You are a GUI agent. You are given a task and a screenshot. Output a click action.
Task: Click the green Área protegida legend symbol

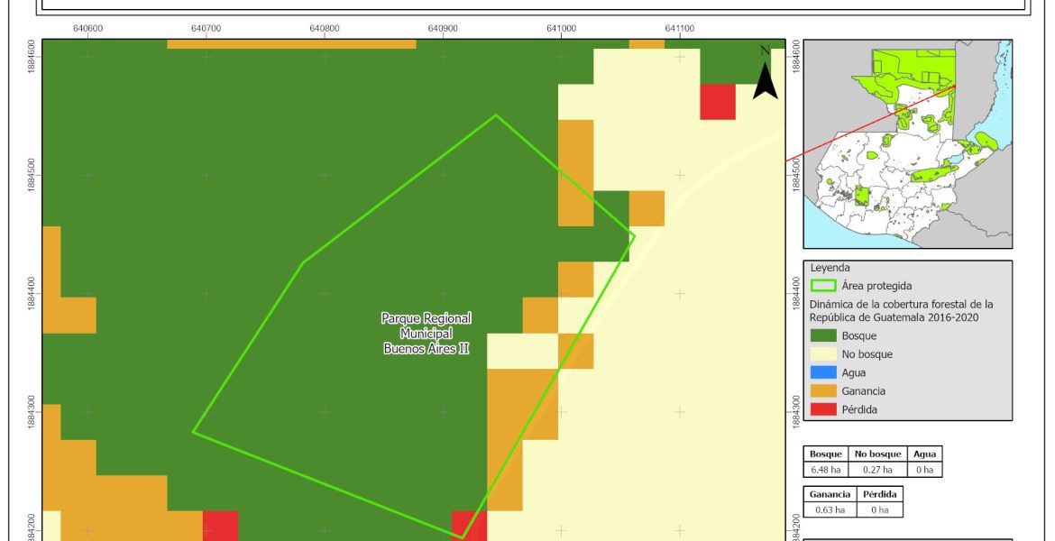(x=822, y=286)
